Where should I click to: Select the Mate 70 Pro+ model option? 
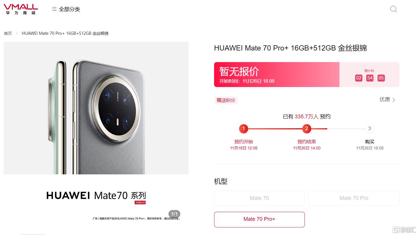click(x=259, y=219)
